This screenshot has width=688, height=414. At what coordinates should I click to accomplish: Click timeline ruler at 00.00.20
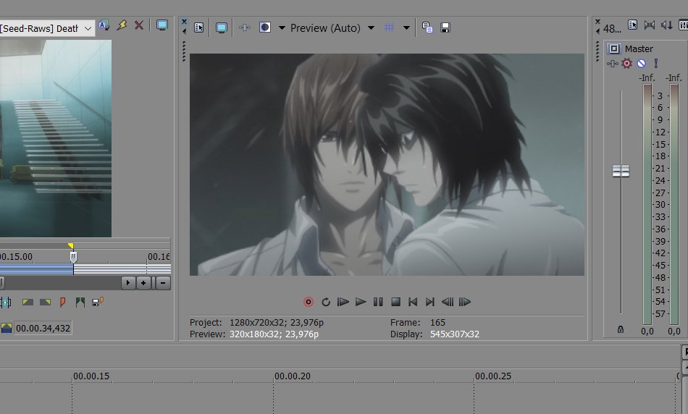(x=293, y=376)
